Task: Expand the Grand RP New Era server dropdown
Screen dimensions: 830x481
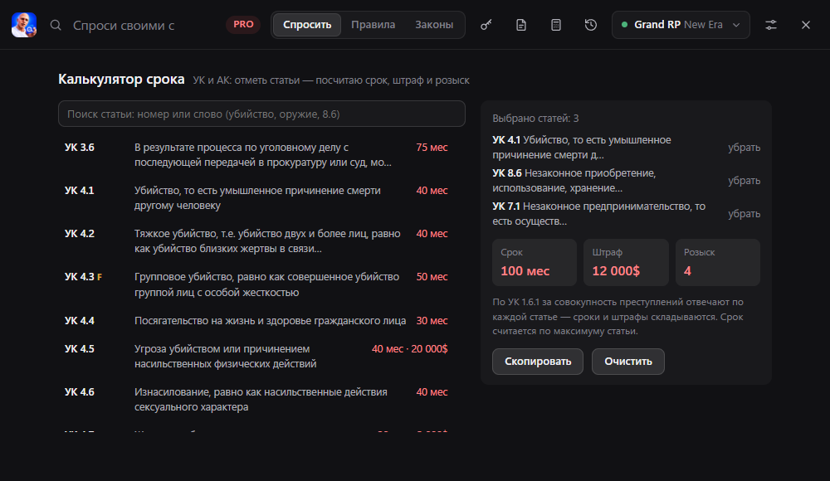Action: coord(681,25)
